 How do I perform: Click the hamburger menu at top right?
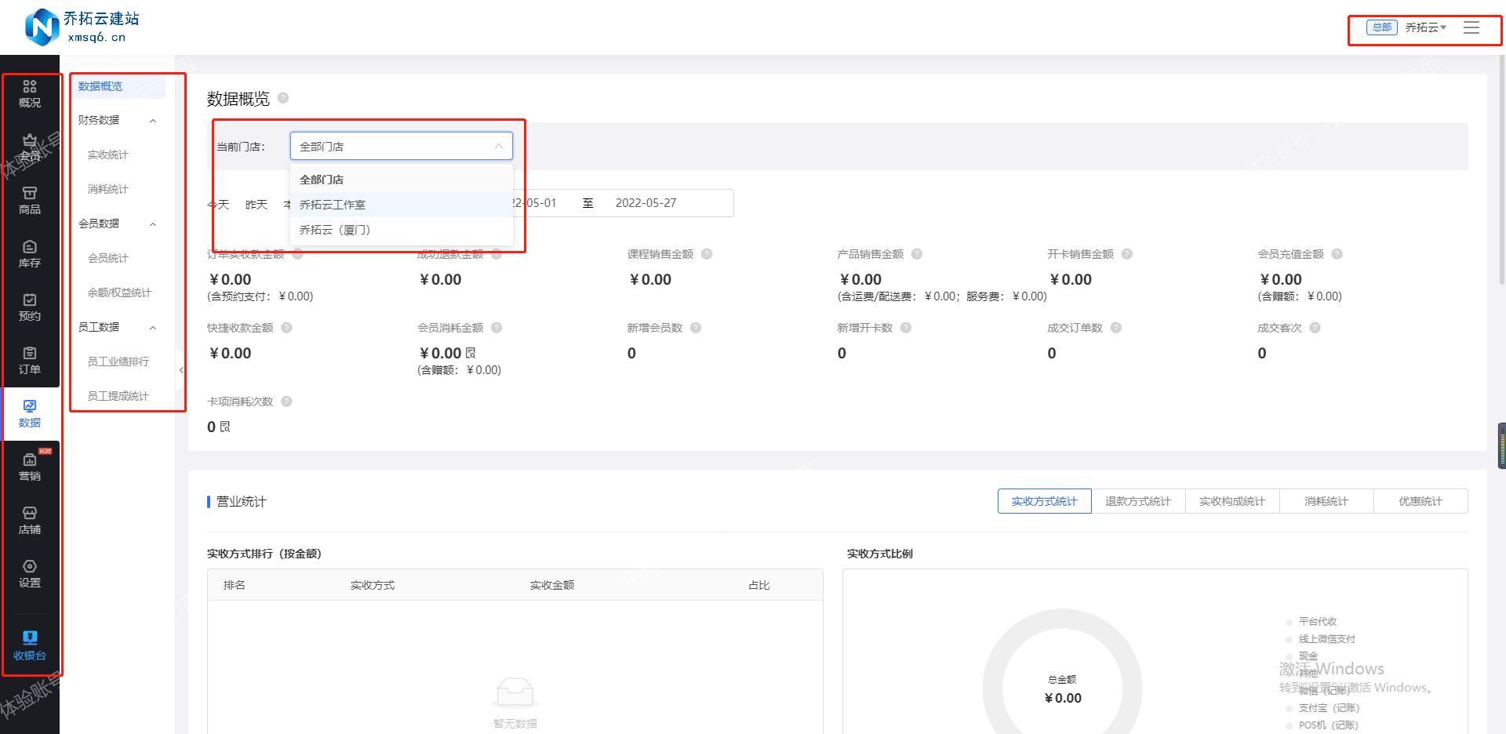tap(1471, 27)
